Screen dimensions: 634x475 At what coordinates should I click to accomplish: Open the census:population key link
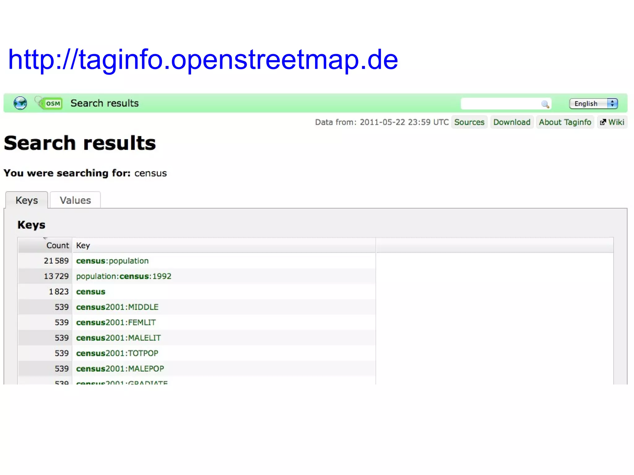click(x=112, y=261)
